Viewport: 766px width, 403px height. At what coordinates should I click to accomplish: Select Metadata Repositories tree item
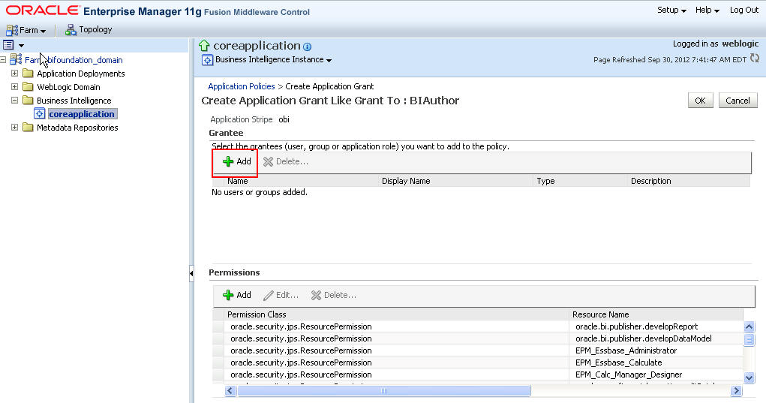click(x=77, y=128)
